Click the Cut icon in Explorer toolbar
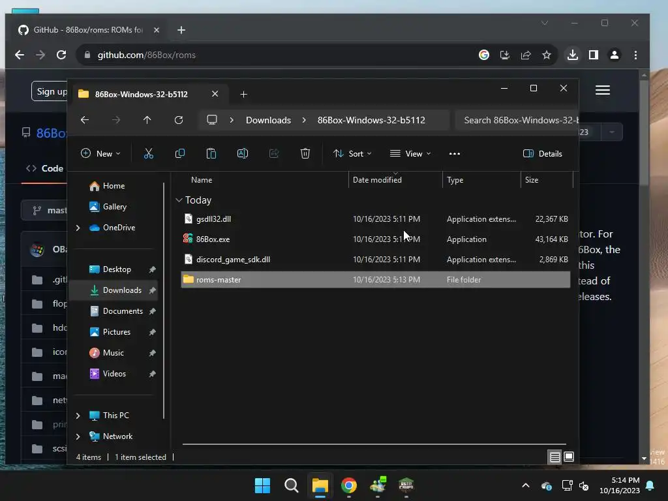The image size is (668, 501). tap(148, 154)
